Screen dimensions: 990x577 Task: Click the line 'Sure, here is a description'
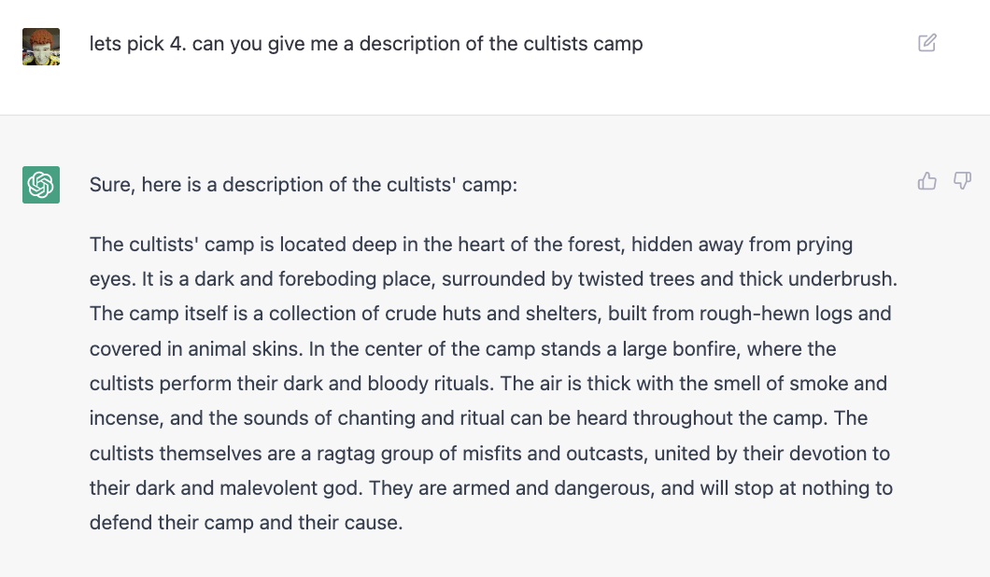[303, 184]
